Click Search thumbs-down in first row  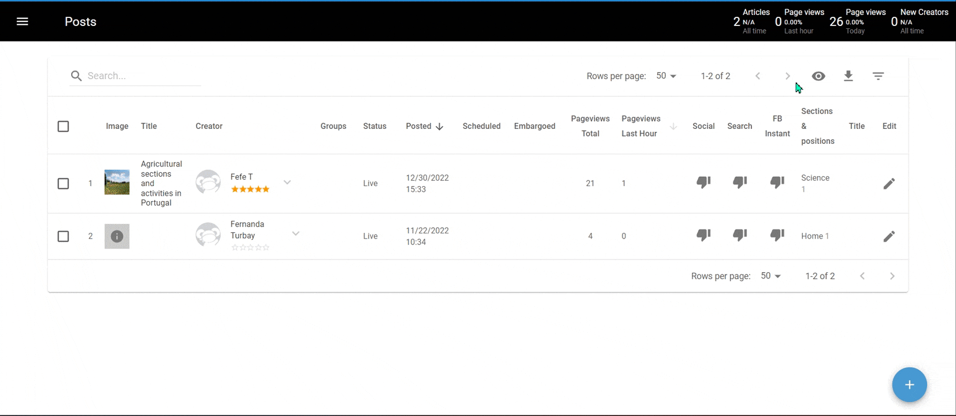pyautogui.click(x=740, y=183)
